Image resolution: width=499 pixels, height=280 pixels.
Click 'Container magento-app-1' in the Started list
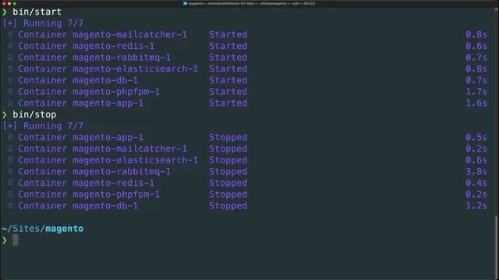[81, 103]
